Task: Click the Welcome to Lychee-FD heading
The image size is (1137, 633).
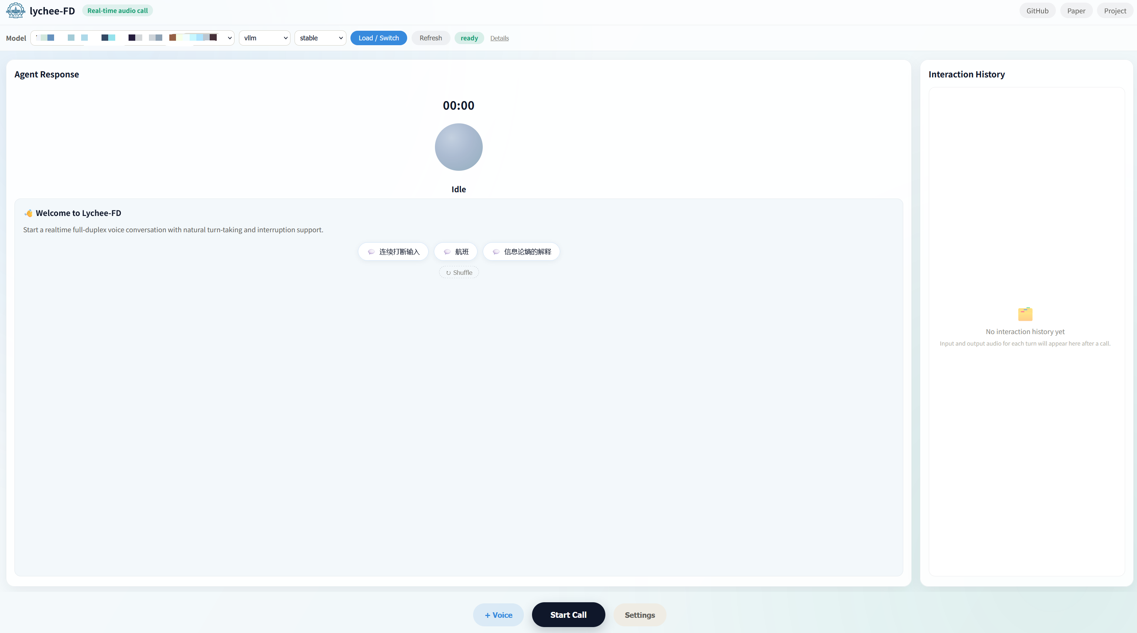Action: 79,213
